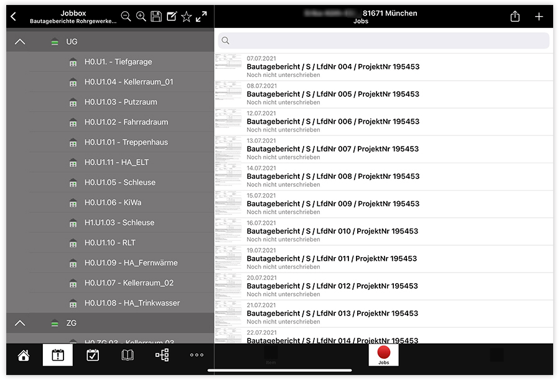Click the save disk icon
The image size is (560, 380).
coord(156,17)
